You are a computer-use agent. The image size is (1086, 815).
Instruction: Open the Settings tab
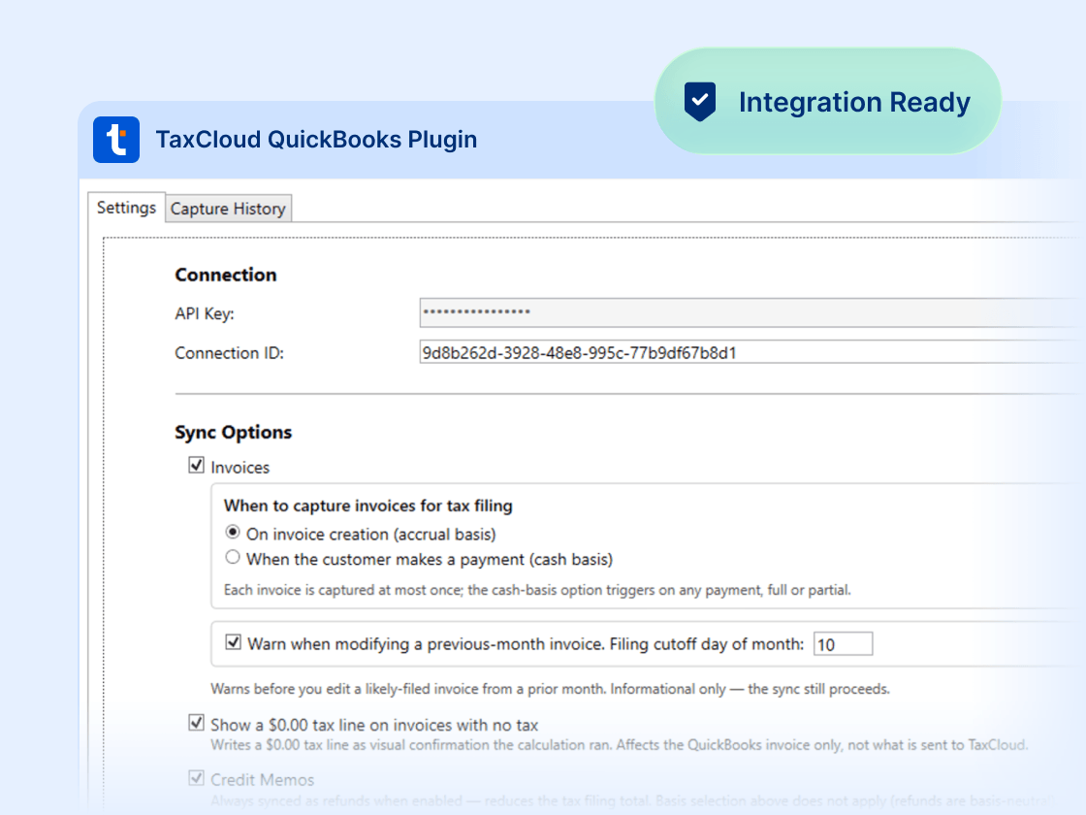(x=127, y=208)
